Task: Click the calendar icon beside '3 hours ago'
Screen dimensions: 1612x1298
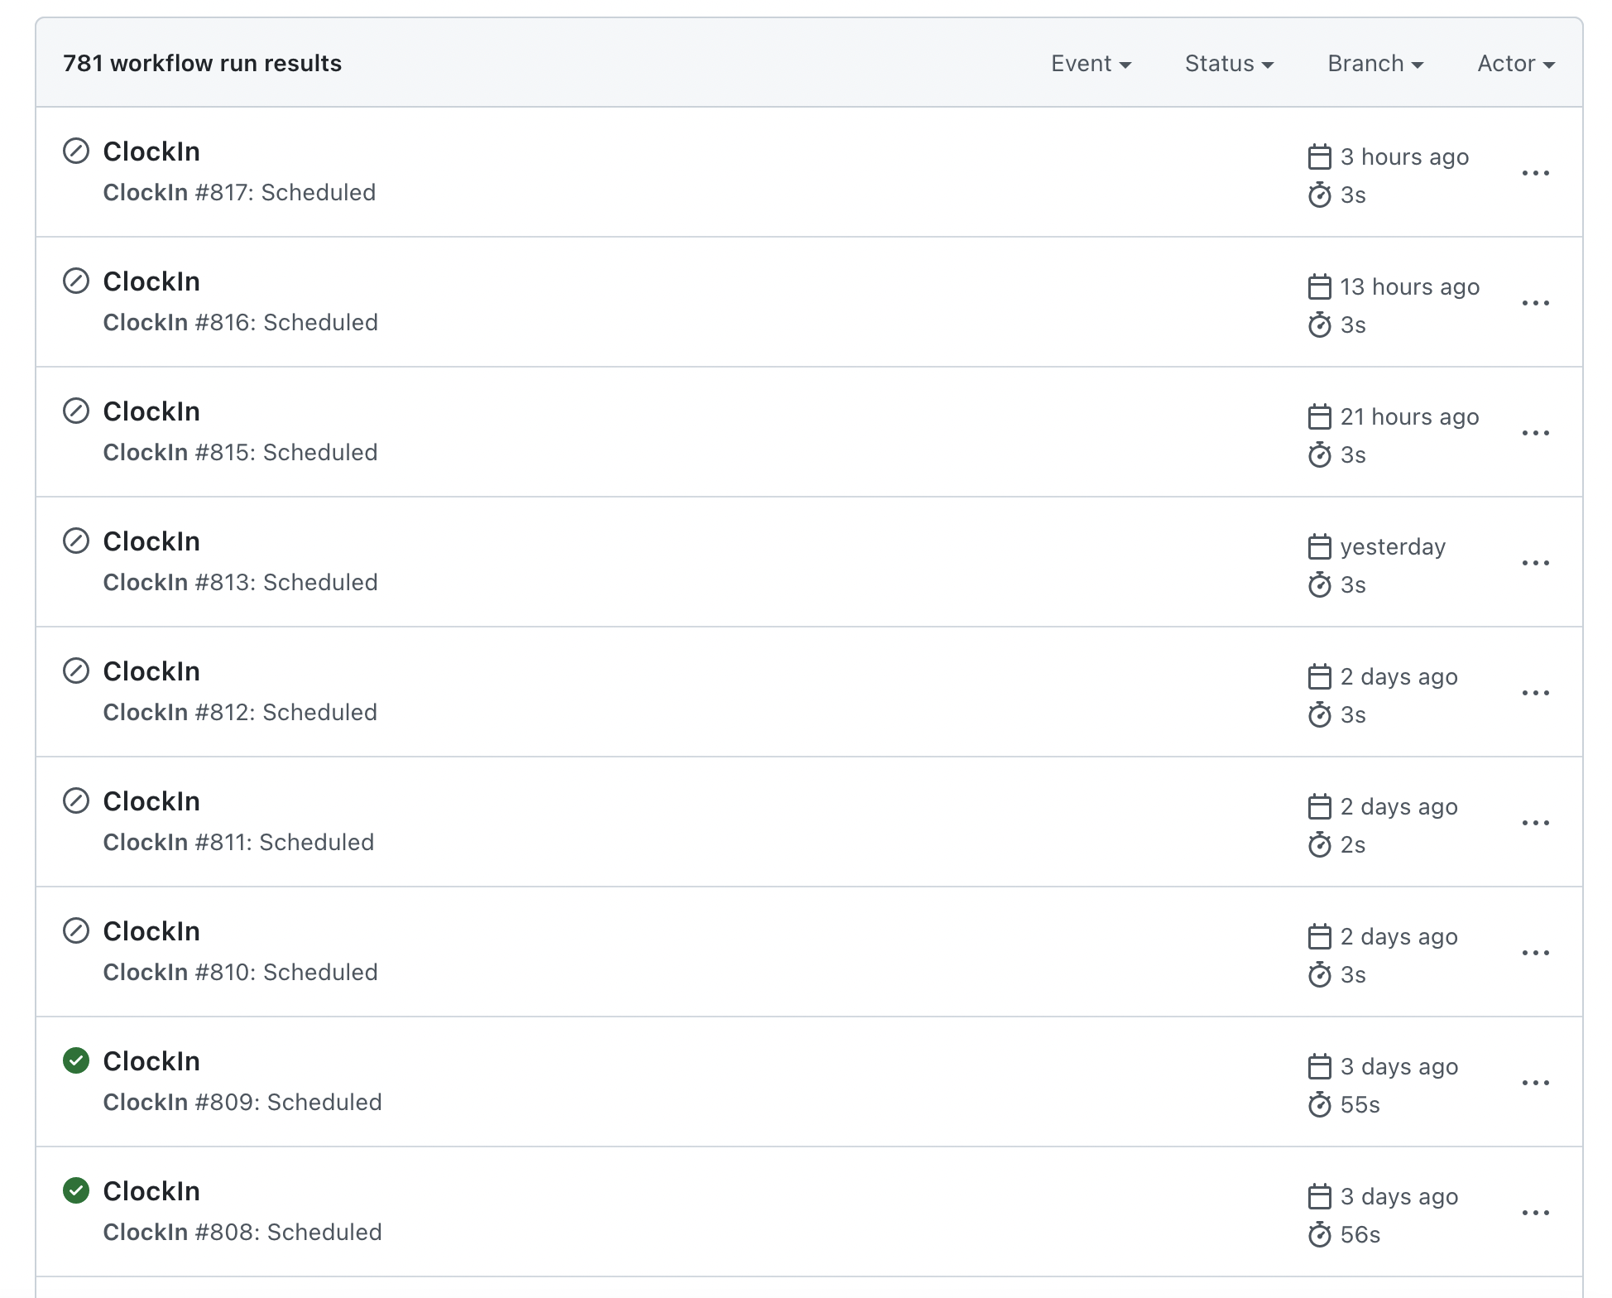Action: 1320,156
